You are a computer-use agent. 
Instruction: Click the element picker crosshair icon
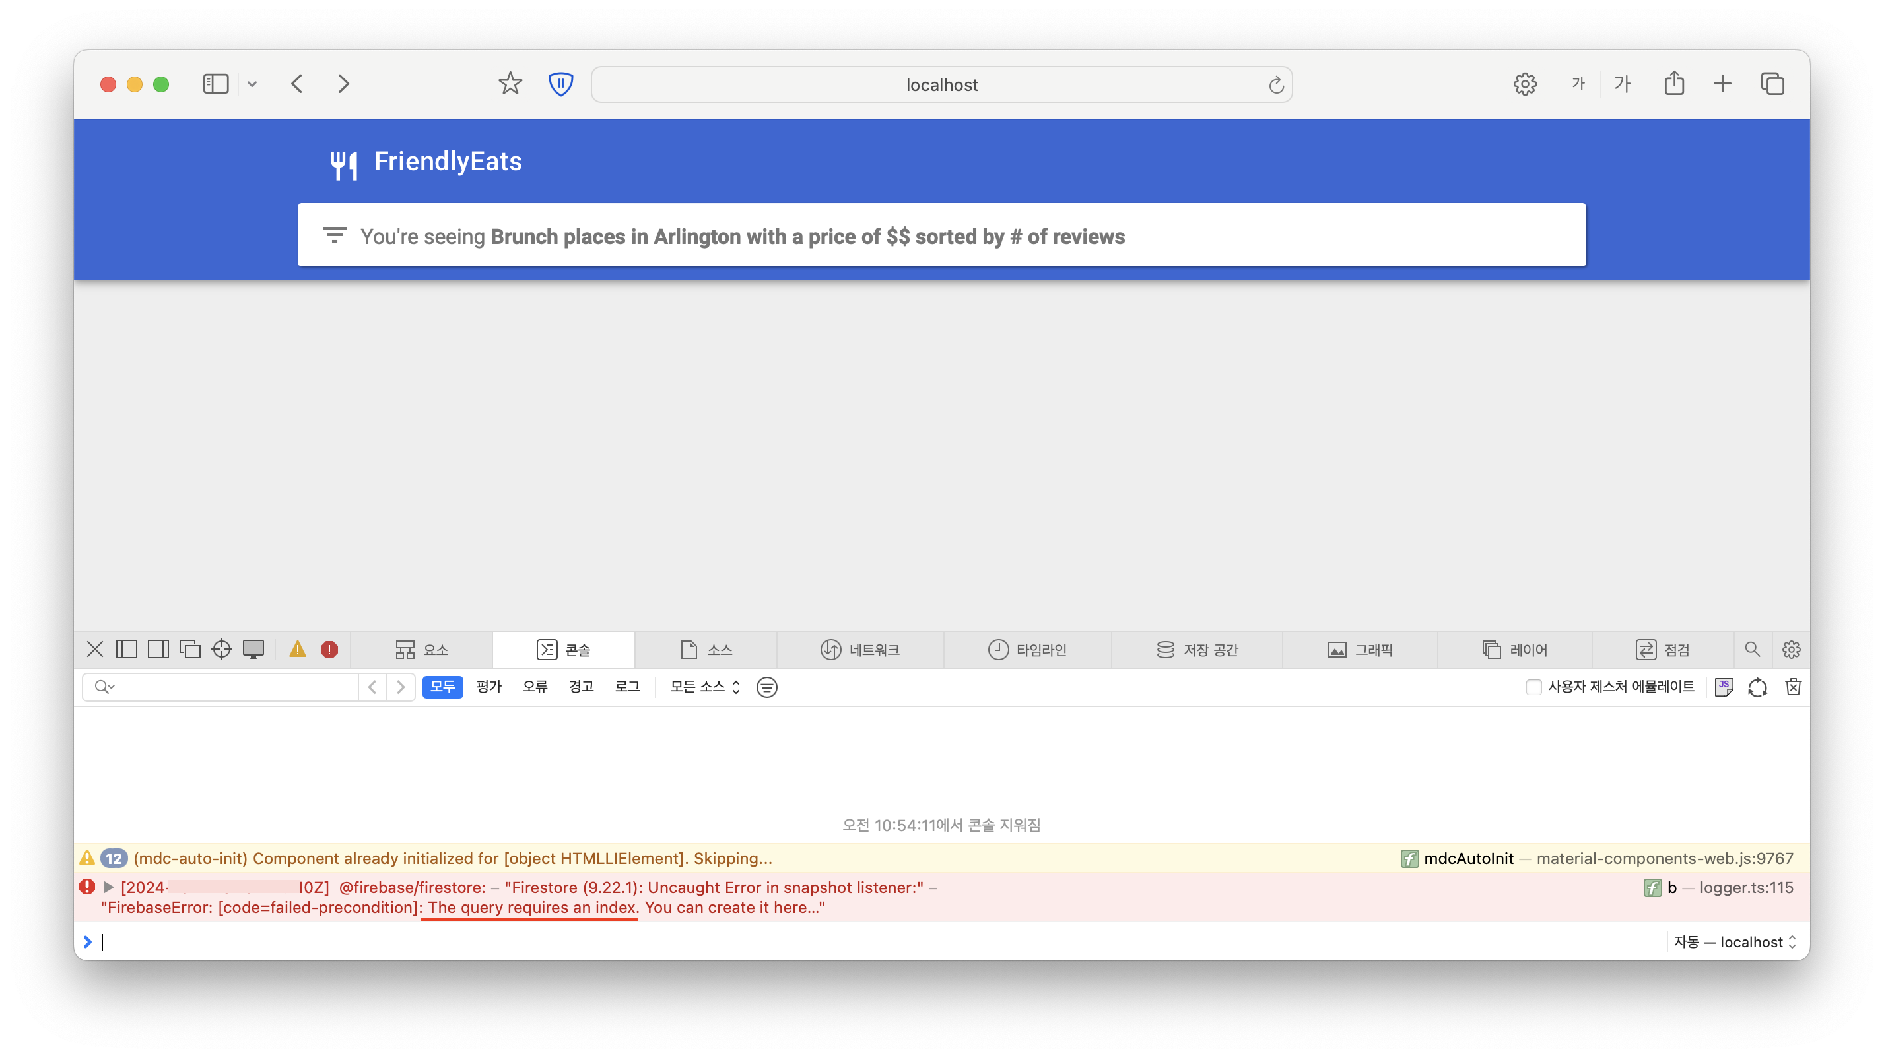click(222, 649)
